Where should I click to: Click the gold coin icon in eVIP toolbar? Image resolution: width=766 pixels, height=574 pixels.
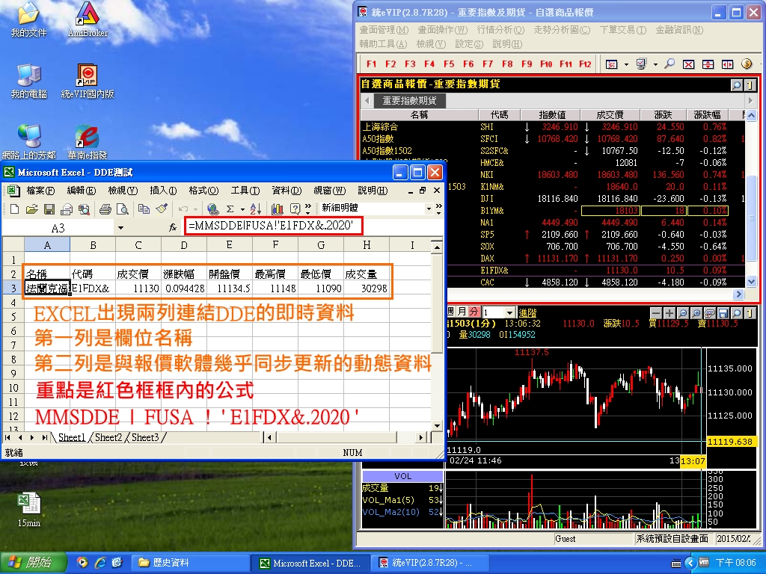747,64
